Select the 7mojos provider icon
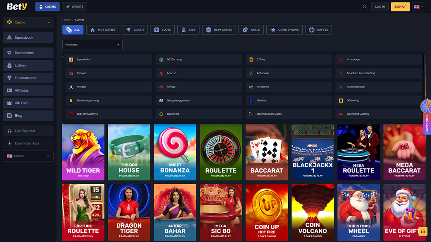This screenshot has height=242, width=431. coord(71,73)
